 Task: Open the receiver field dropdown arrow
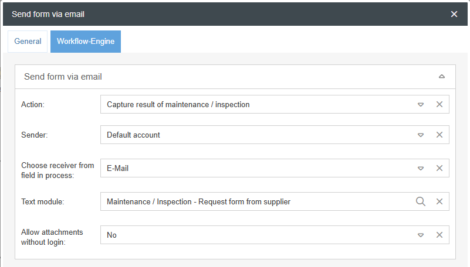421,168
